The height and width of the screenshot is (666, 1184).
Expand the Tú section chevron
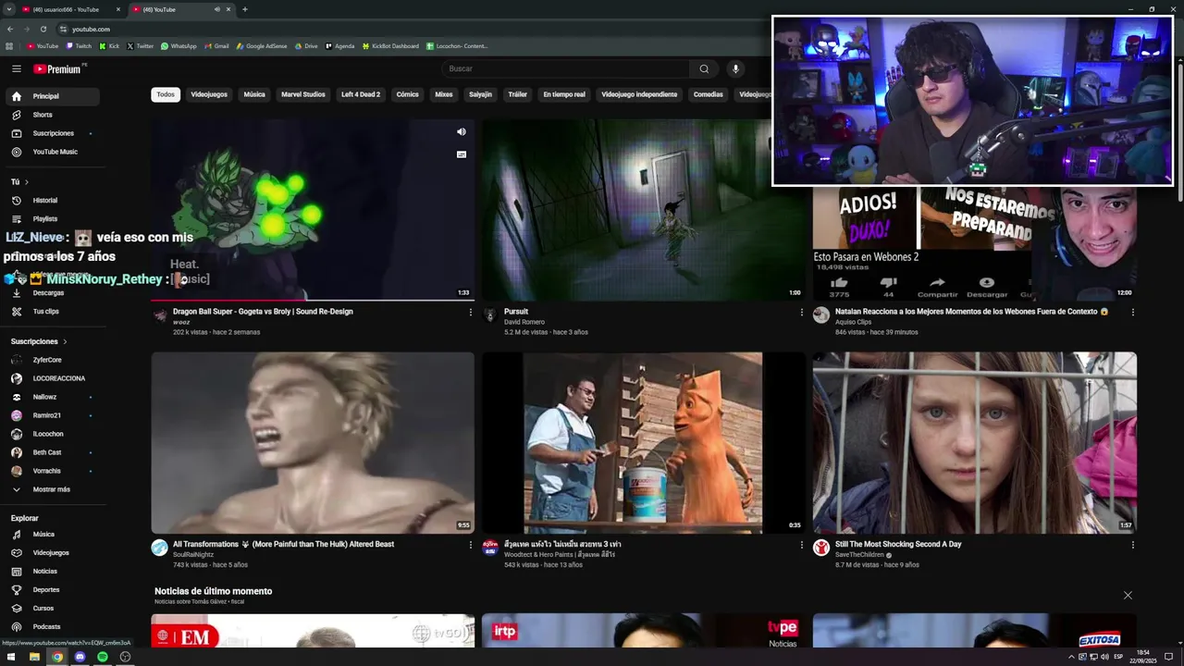point(27,182)
